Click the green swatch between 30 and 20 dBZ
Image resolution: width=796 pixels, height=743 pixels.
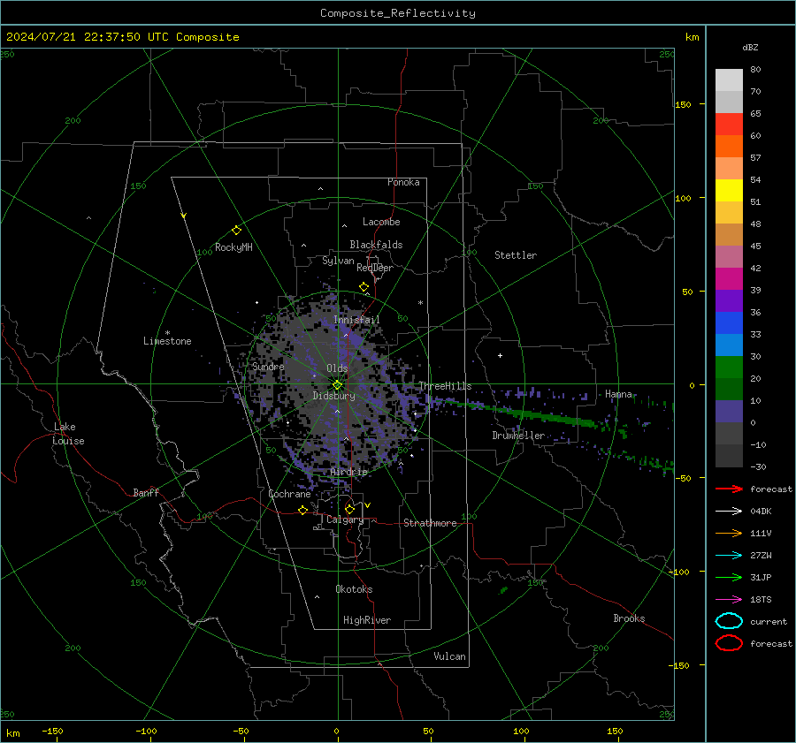pyautogui.click(x=729, y=368)
